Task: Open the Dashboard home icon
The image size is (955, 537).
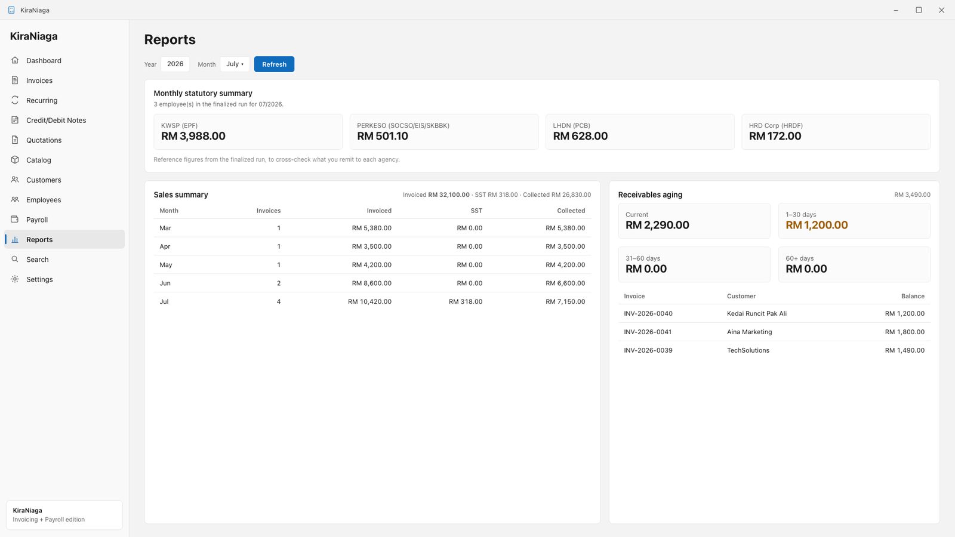Action: pyautogui.click(x=15, y=60)
